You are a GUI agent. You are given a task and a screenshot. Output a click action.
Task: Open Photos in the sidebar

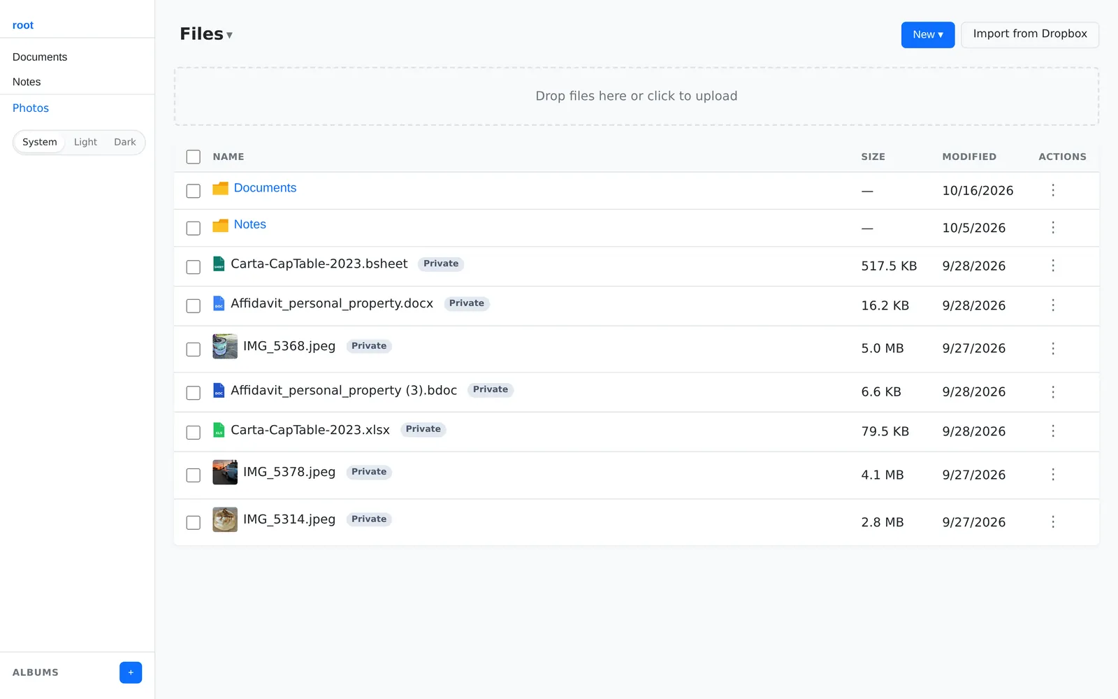(31, 108)
